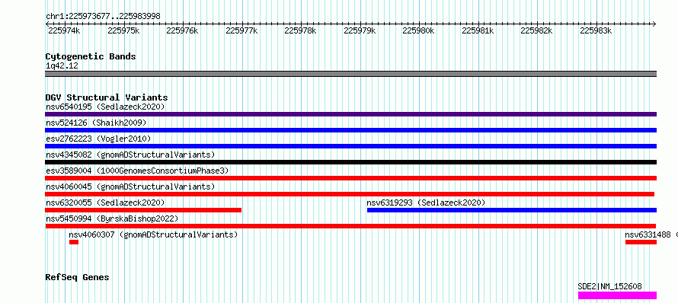Click the 225982k ruler tick
This screenshot has height=303, width=678.
pyautogui.click(x=536, y=30)
